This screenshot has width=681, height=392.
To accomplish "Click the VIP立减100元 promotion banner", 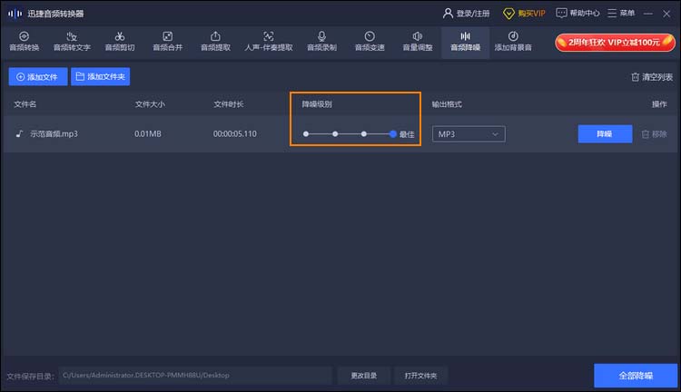I will click(615, 43).
